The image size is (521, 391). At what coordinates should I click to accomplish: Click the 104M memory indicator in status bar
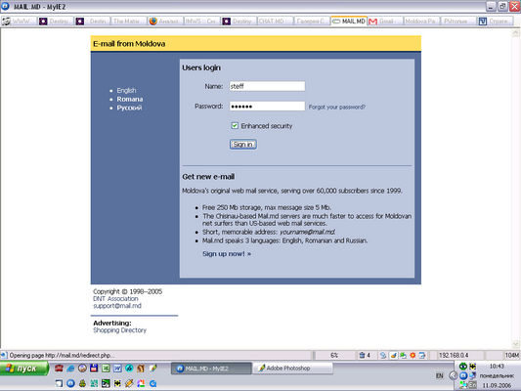point(511,355)
